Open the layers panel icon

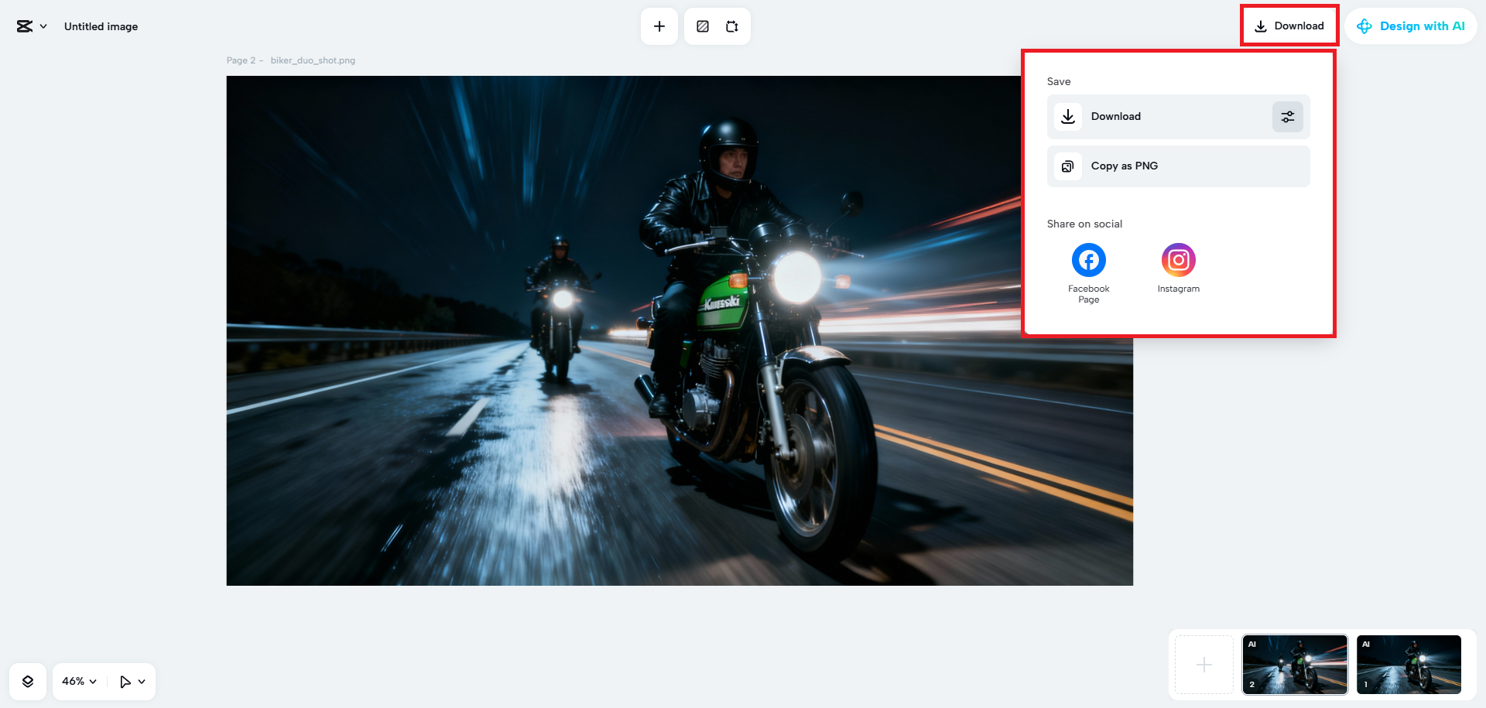(28, 682)
